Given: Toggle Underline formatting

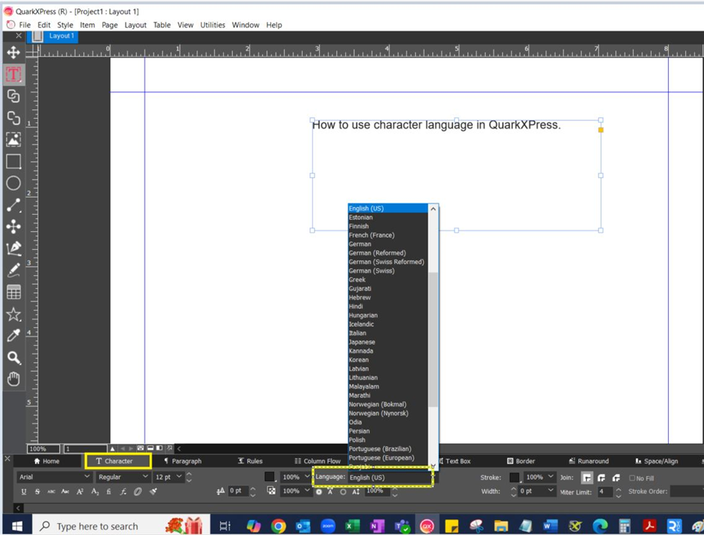Looking at the screenshot, I should click(25, 491).
